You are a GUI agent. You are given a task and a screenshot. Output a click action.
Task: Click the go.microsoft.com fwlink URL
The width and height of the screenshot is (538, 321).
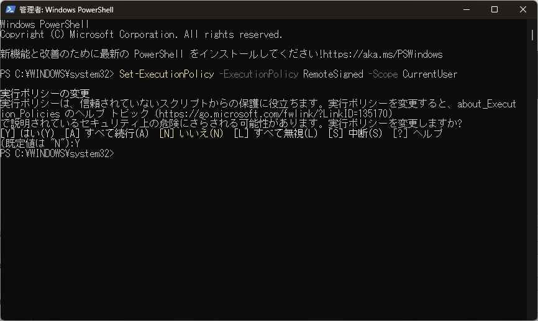tap(273, 114)
